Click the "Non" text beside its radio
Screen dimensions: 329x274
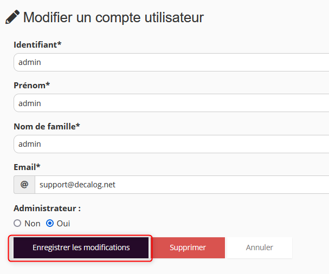click(33, 223)
